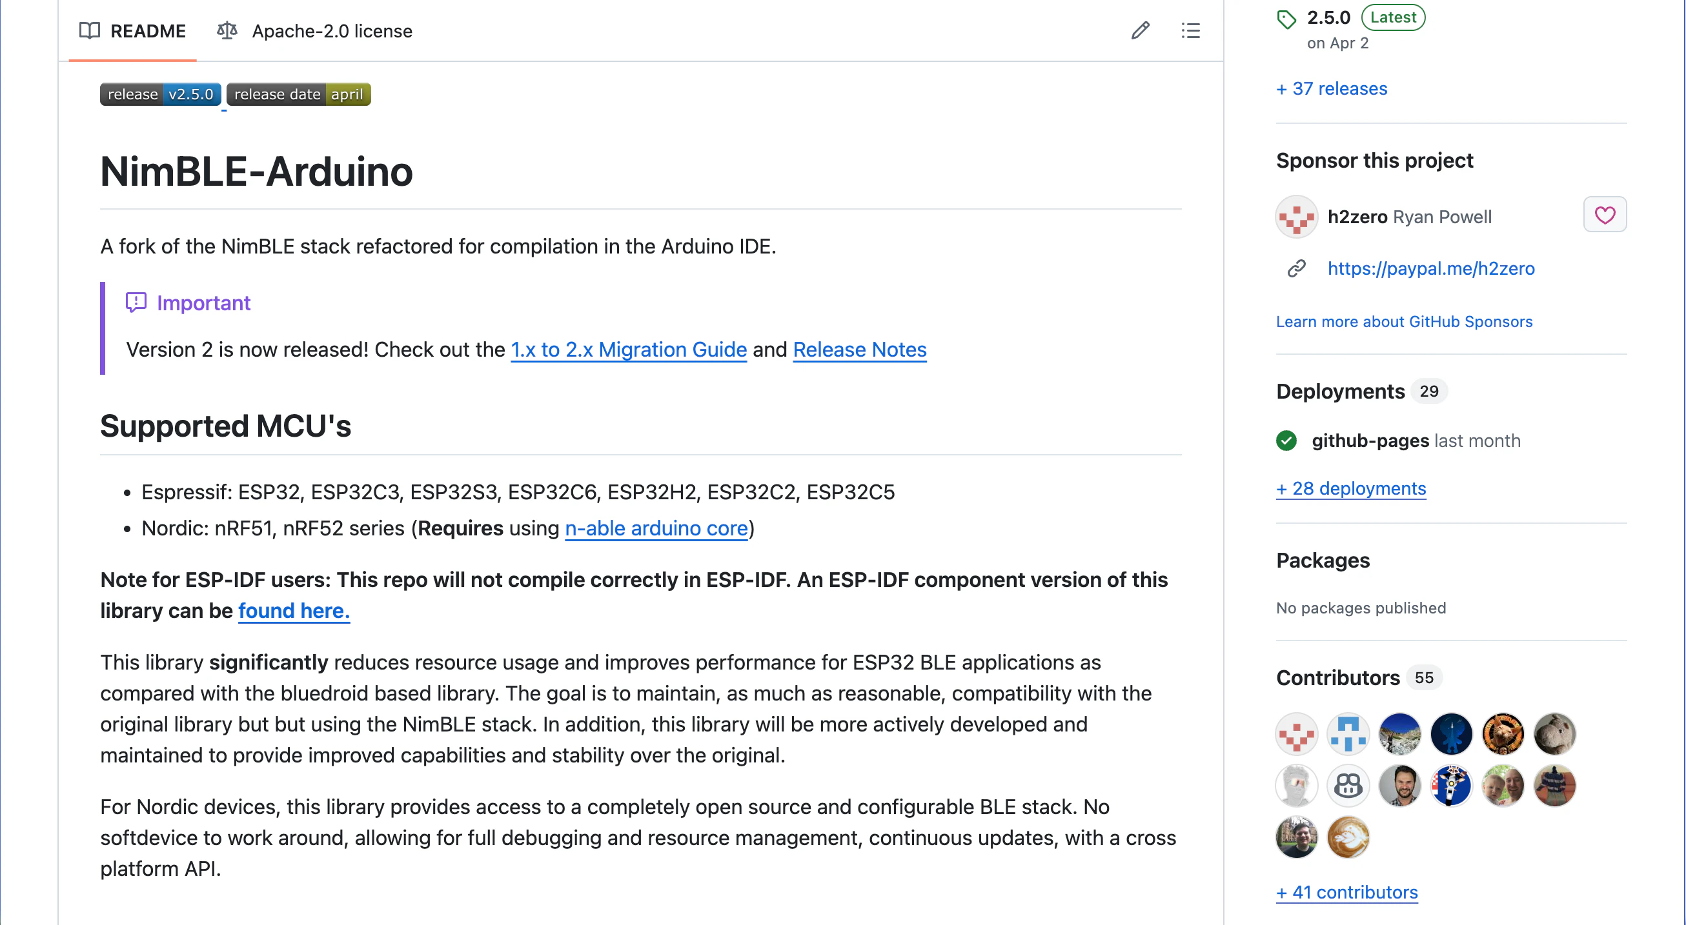Open the orange cat contributor avatar

[1503, 733]
